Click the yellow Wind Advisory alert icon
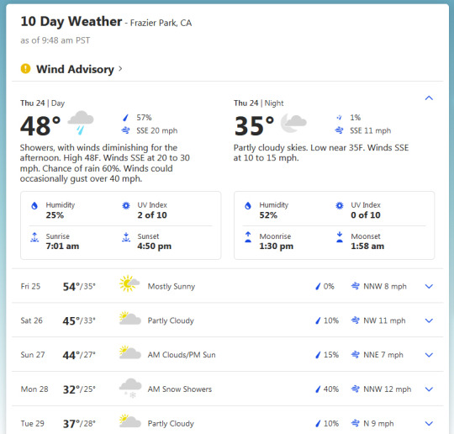Screen dimensions: 454x434 click(25, 69)
